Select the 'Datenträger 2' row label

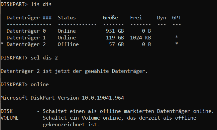pos(26,44)
